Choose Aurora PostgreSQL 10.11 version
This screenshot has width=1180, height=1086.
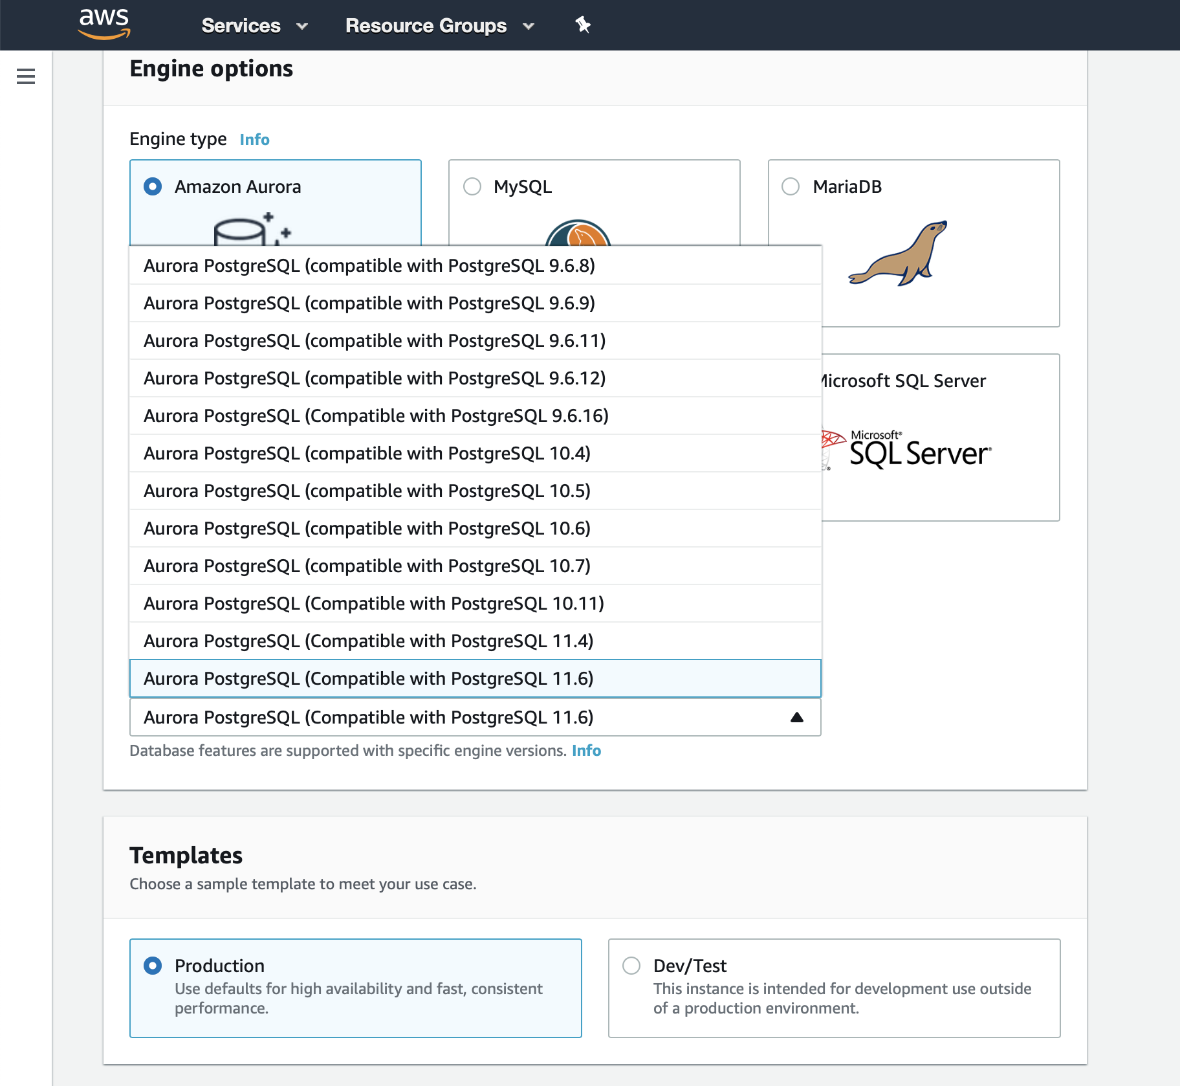475,603
